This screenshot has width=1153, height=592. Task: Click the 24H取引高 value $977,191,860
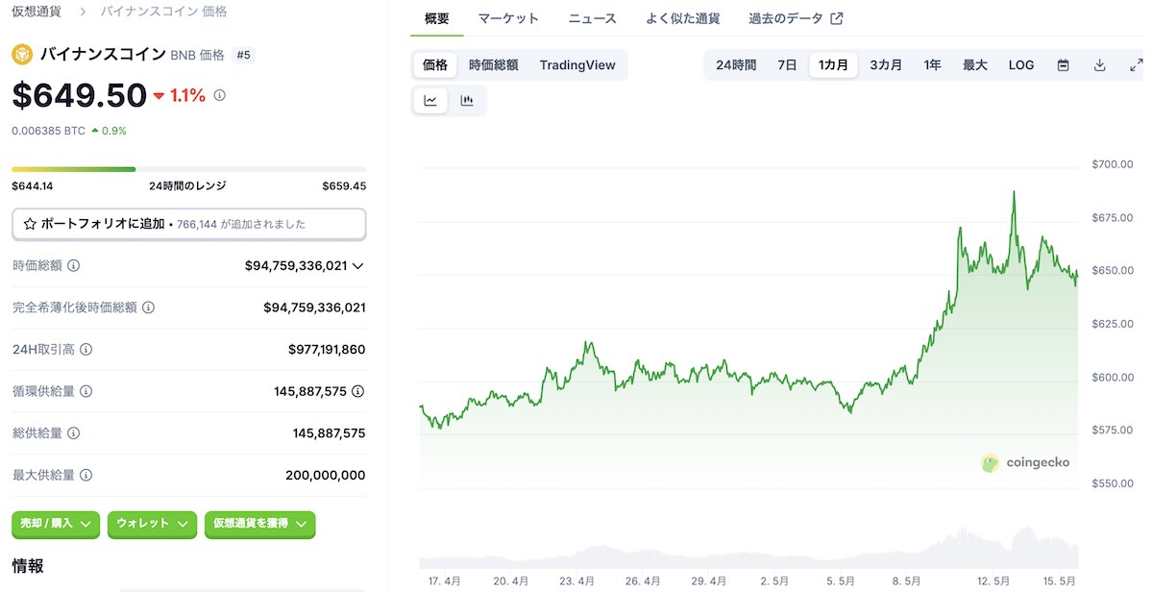(327, 350)
